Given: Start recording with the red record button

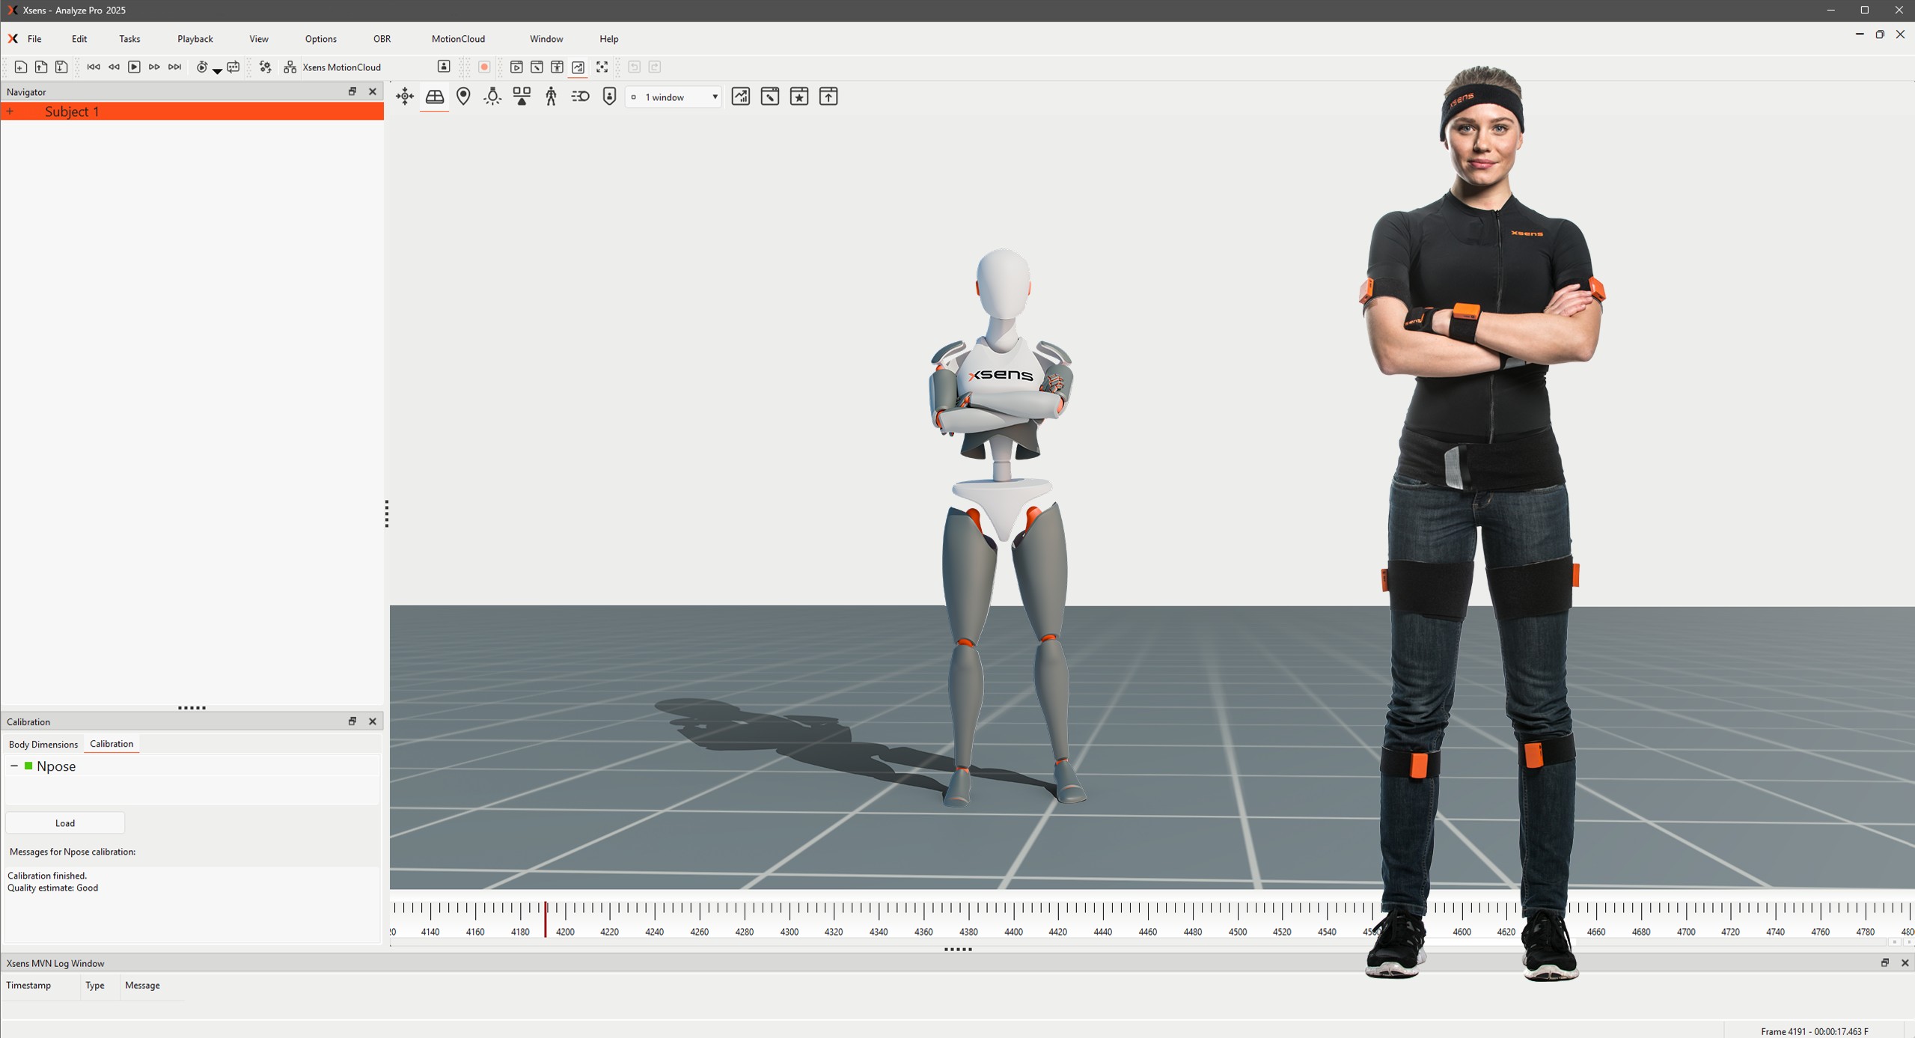Looking at the screenshot, I should click(484, 67).
